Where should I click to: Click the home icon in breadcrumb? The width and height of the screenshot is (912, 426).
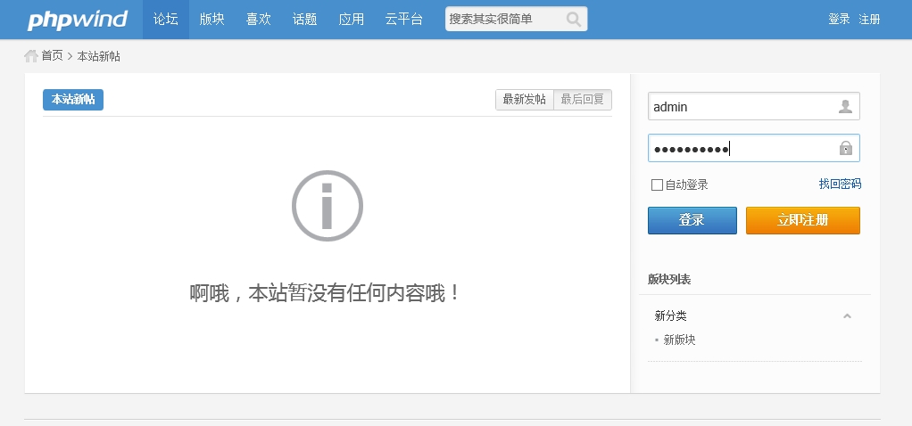pos(31,56)
